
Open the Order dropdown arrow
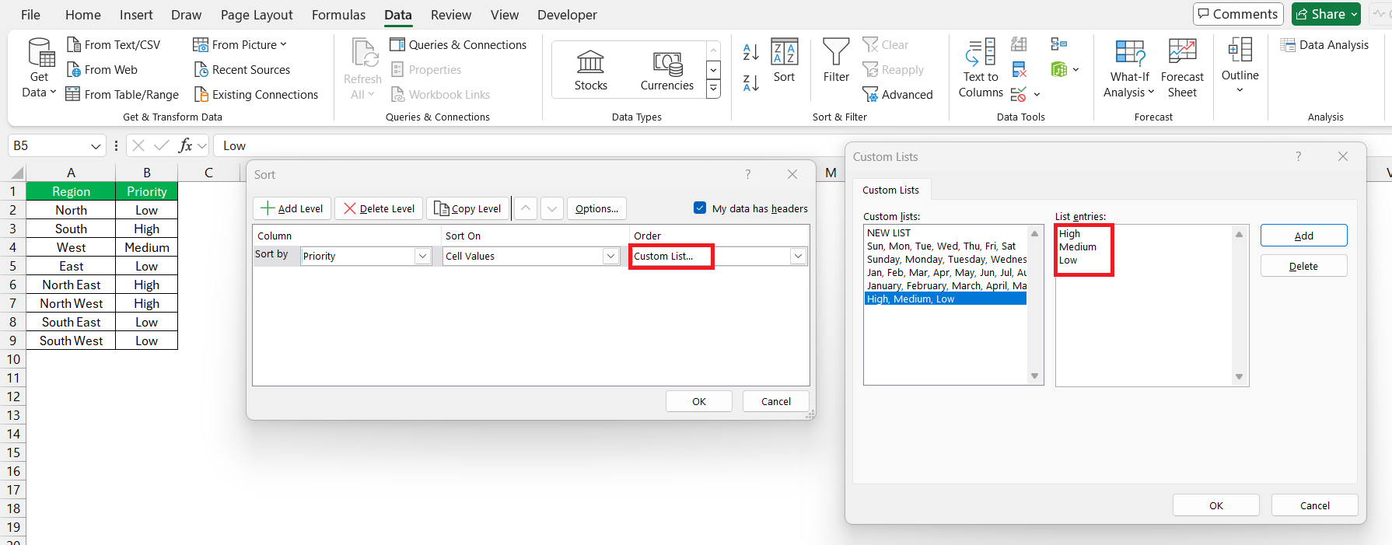click(x=798, y=256)
